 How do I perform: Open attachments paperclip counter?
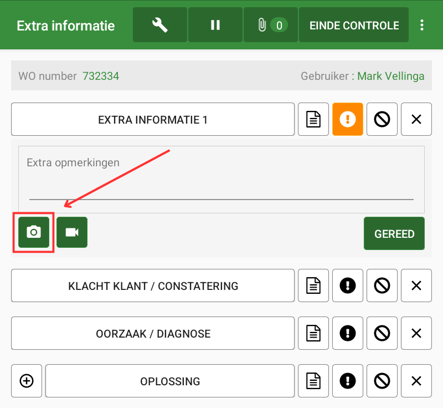[x=271, y=25]
